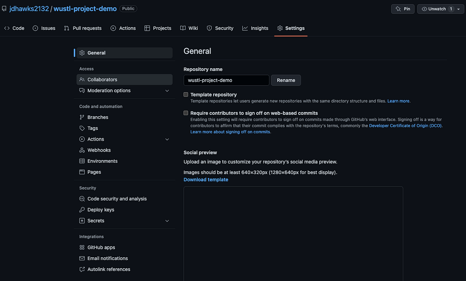This screenshot has height=281, width=466.
Task: Click the Webhooks settings icon
Action: 82,150
